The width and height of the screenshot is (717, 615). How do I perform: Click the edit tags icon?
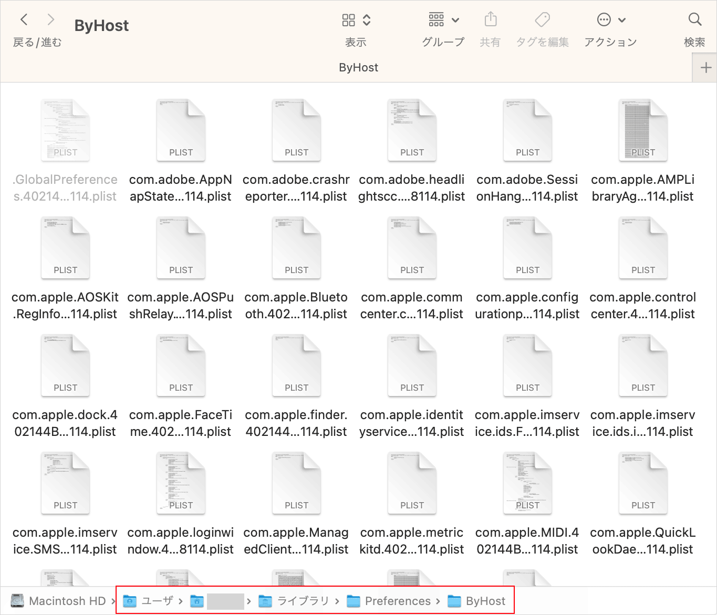542,20
